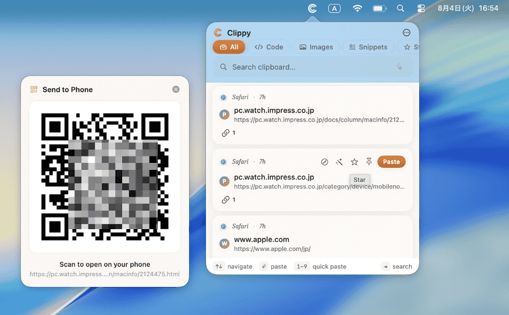Click the sparkle AI search icon
This screenshot has width=509, height=315.
pos(400,67)
